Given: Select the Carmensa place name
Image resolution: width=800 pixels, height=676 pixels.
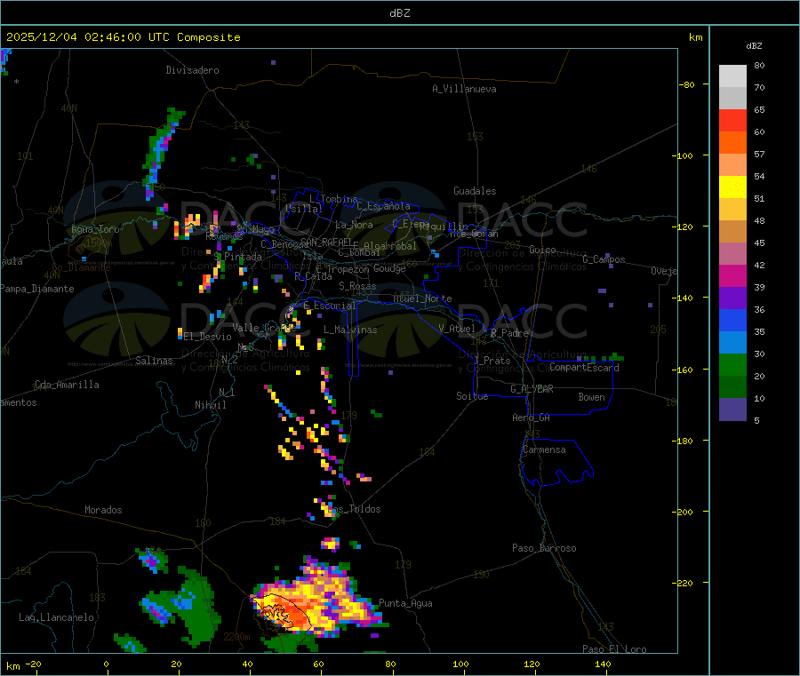Looking at the screenshot, I should pos(544,449).
